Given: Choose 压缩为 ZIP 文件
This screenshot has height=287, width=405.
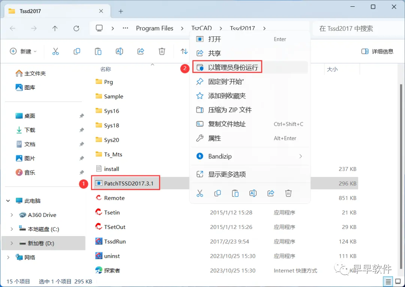Looking at the screenshot, I should [x=250, y=110].
